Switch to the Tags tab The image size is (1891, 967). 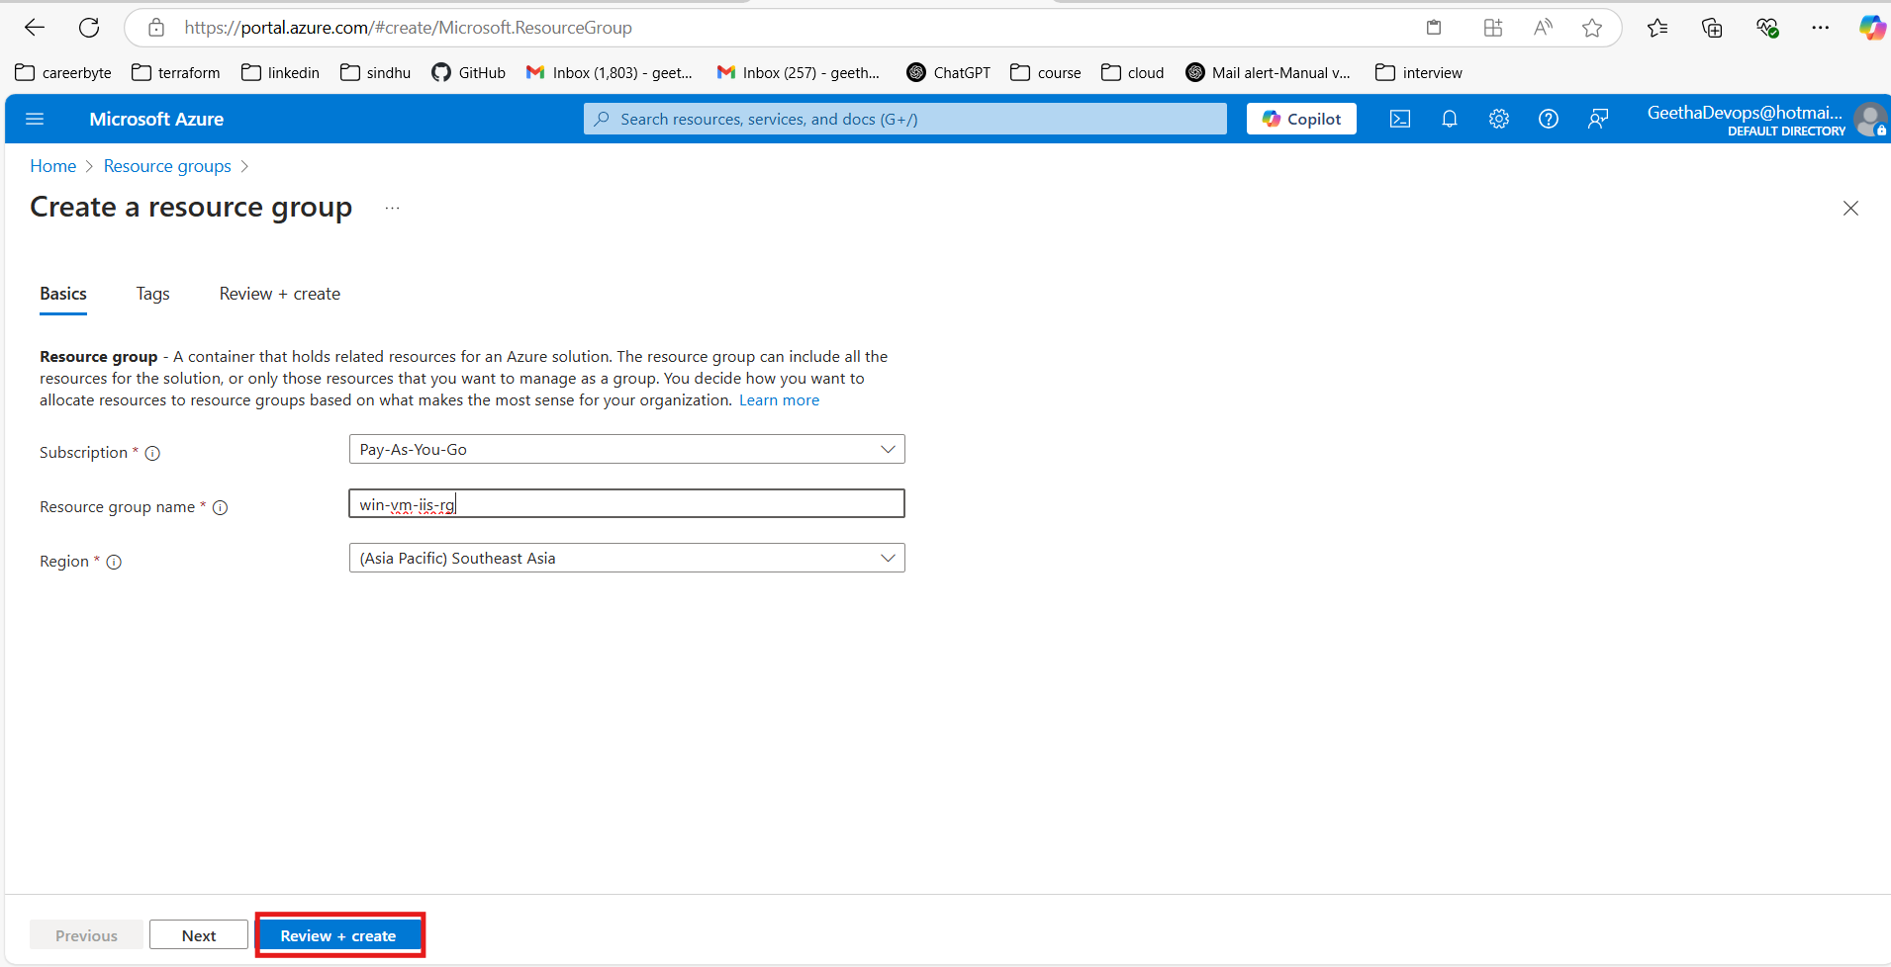[x=152, y=294]
